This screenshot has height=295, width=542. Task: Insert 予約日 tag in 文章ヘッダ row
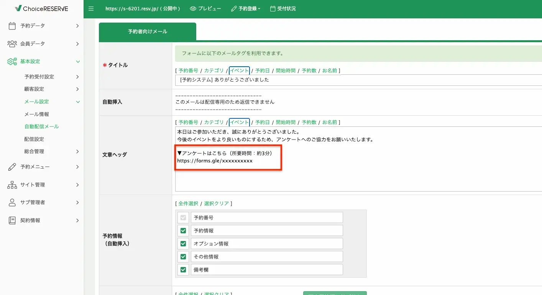(263, 122)
